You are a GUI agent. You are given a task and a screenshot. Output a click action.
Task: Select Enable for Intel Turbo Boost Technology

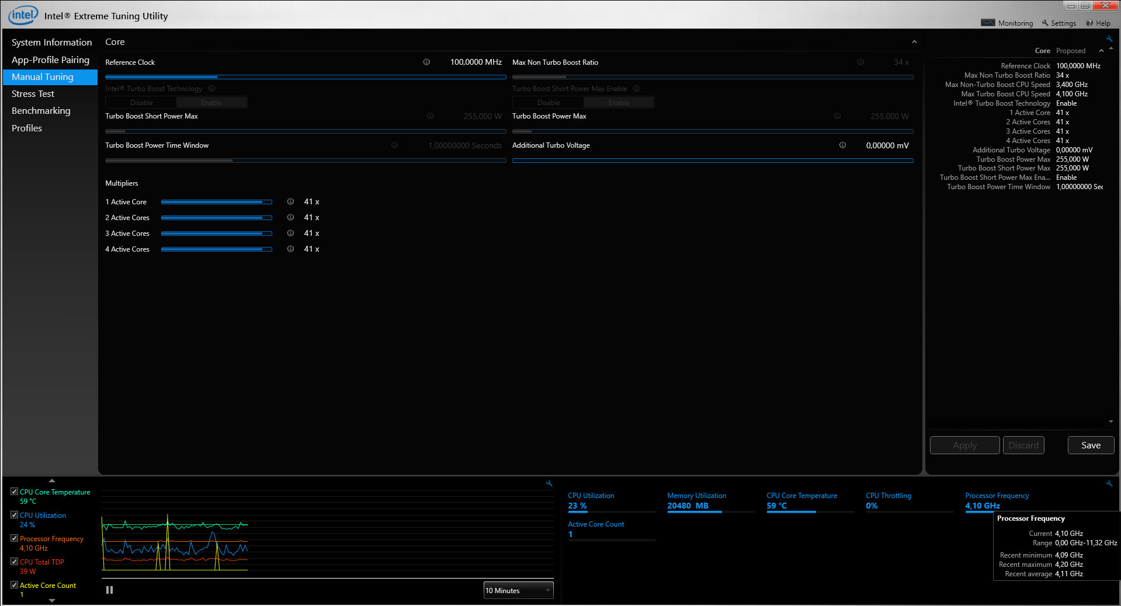pyautogui.click(x=211, y=103)
